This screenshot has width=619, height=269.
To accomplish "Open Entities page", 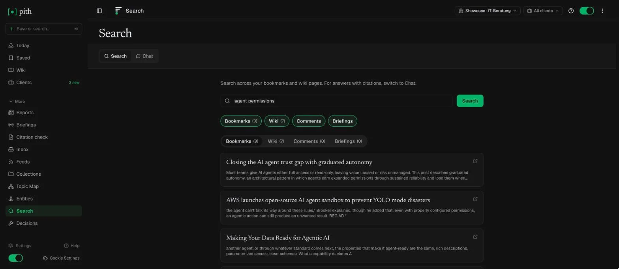I will coord(44,199).
